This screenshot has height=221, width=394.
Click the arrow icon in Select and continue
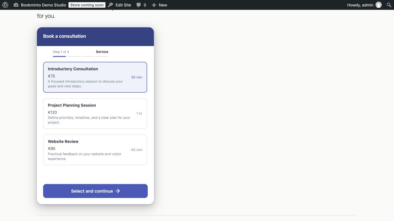[118, 191]
